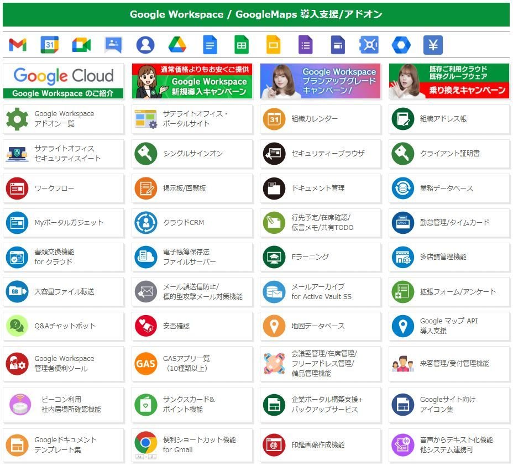Image resolution: width=513 pixels, height=466 pixels.
Task: Open the プランアップグレードキャンペーン banner
Action: [320, 81]
